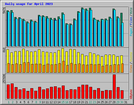Click the day 23 label on the x-axis
Image resolution: width=134 pixels, height=105 pixels.
click(x=94, y=102)
